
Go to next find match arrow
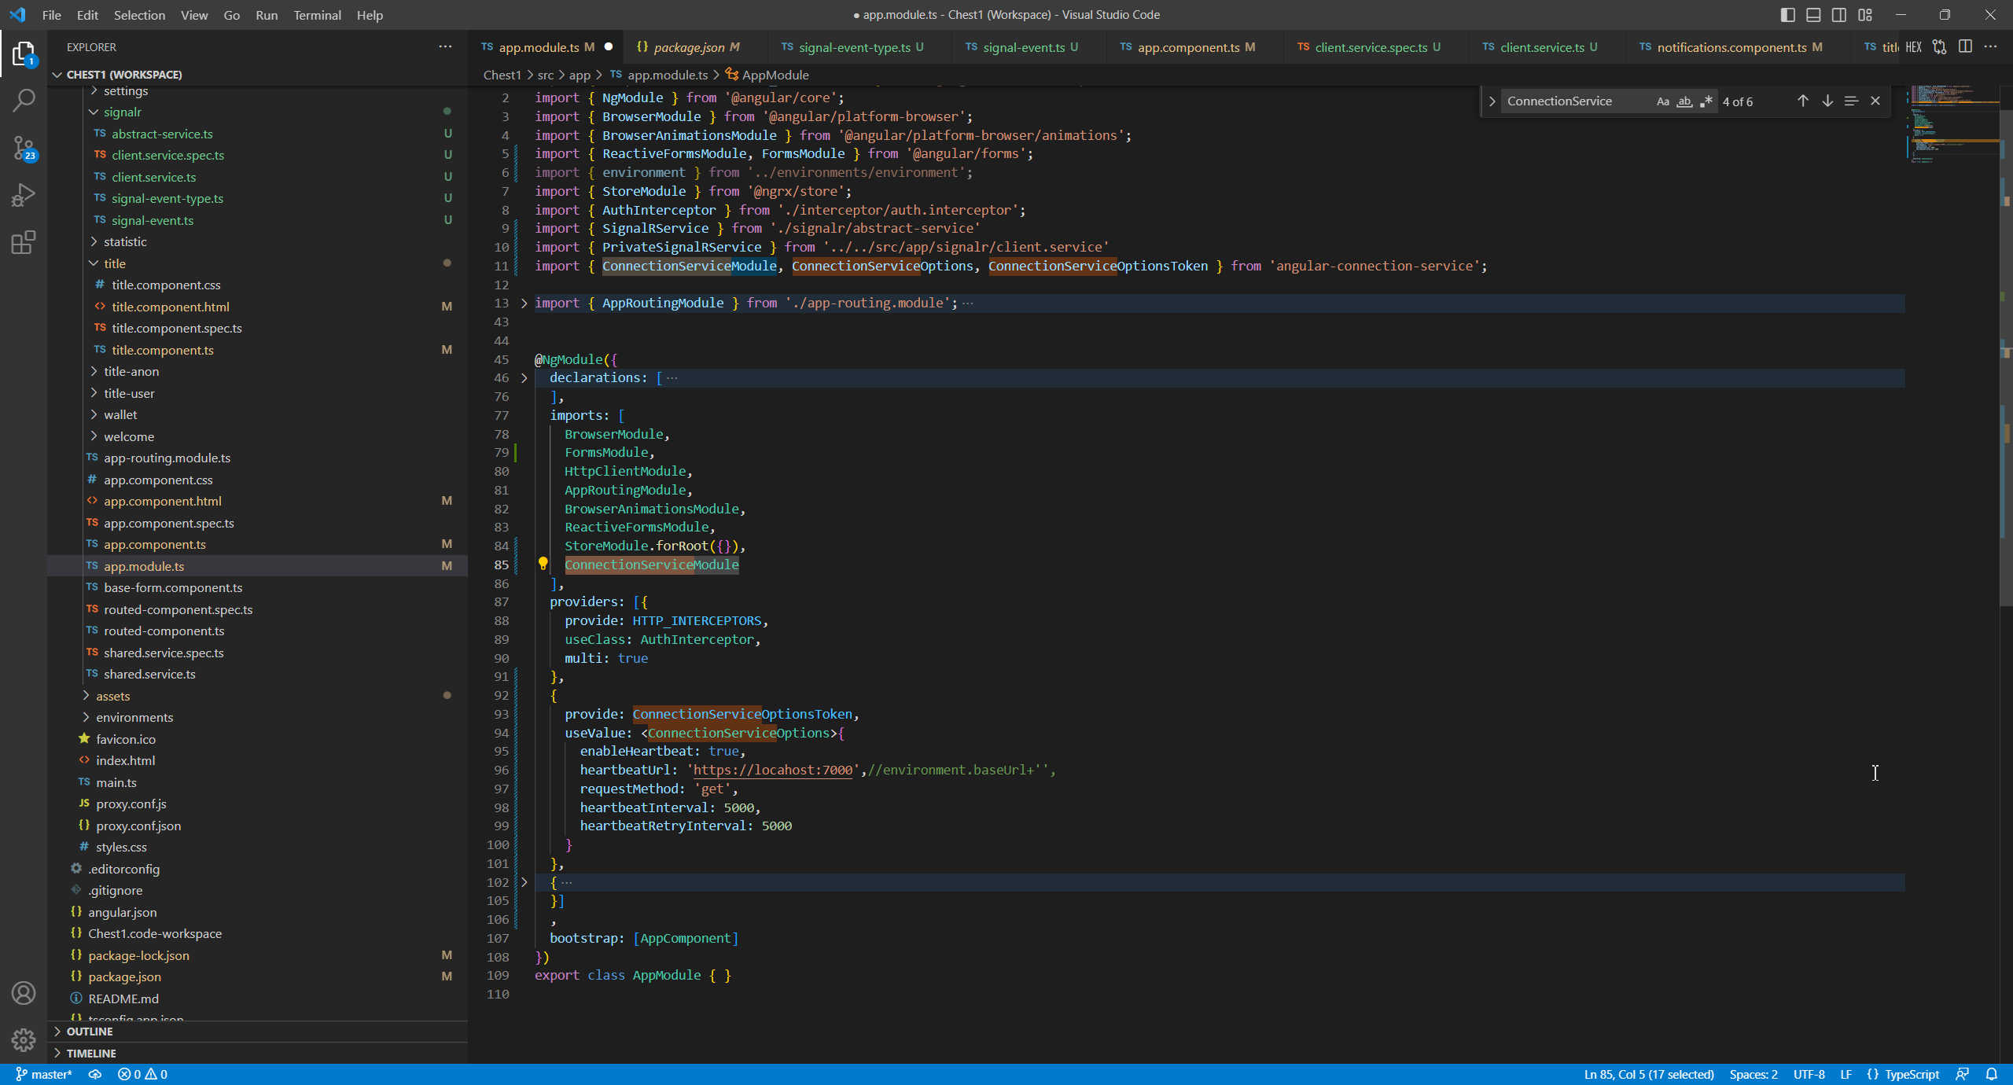(1827, 101)
